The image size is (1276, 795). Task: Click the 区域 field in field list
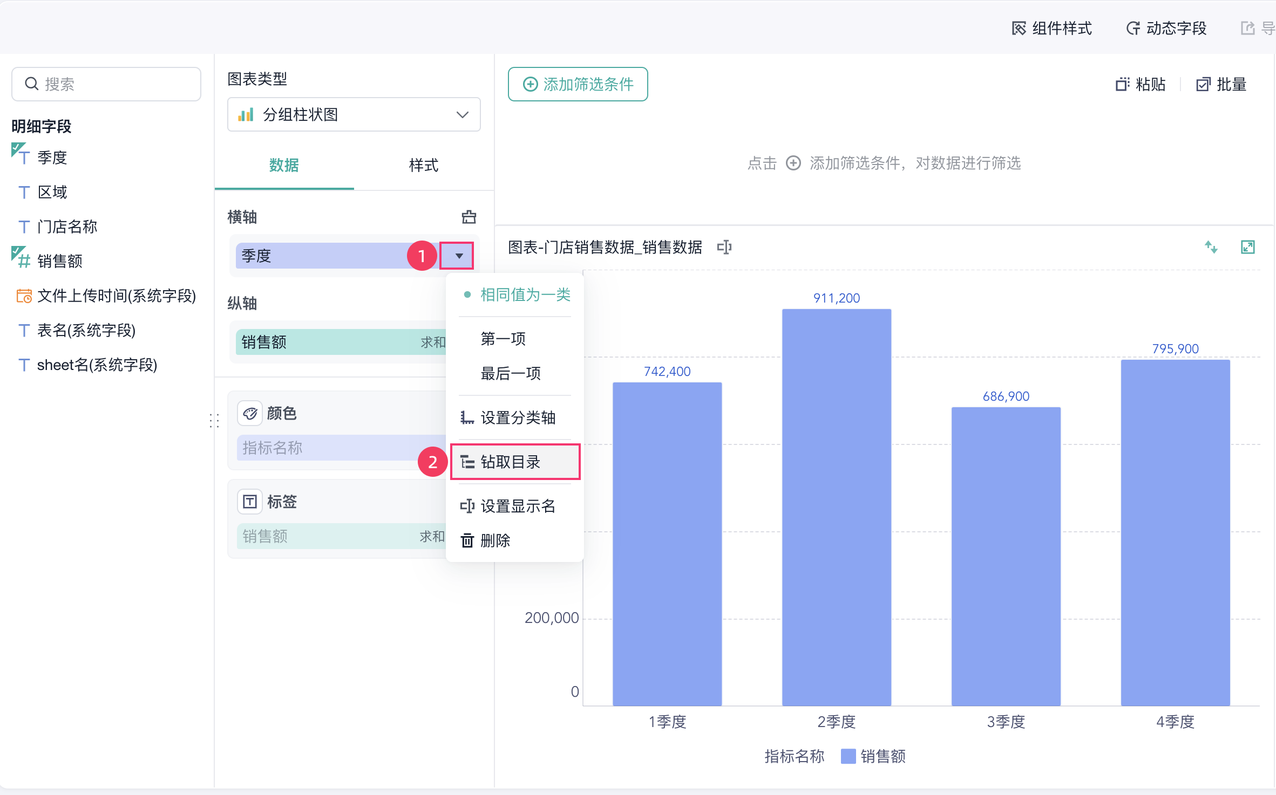[x=52, y=192]
